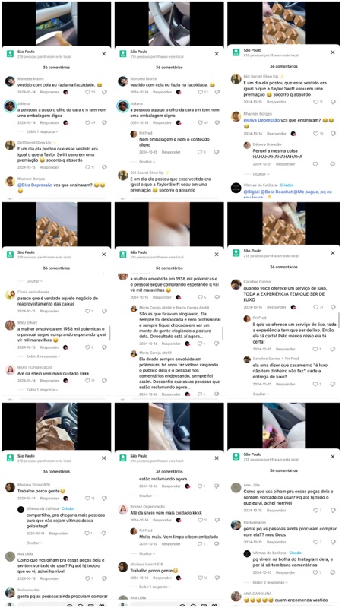Viewport: 342px width, 608px height.
Task: Open Cintia de Hollanda's profile avatar
Action: click(10, 295)
